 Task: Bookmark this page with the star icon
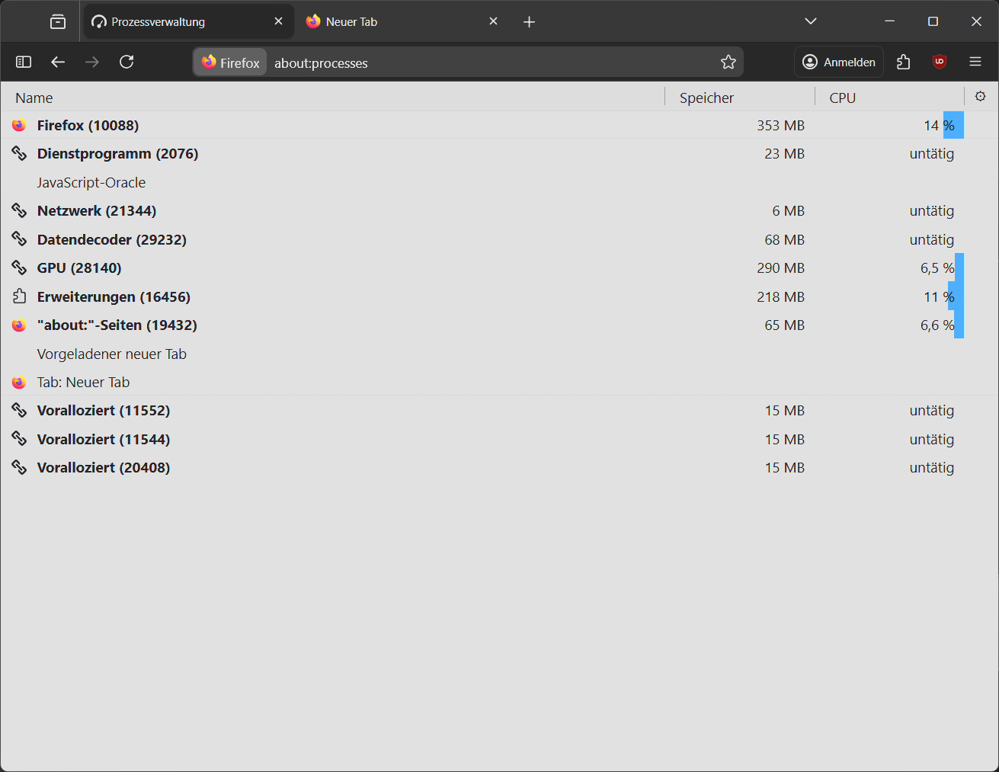pyautogui.click(x=728, y=62)
